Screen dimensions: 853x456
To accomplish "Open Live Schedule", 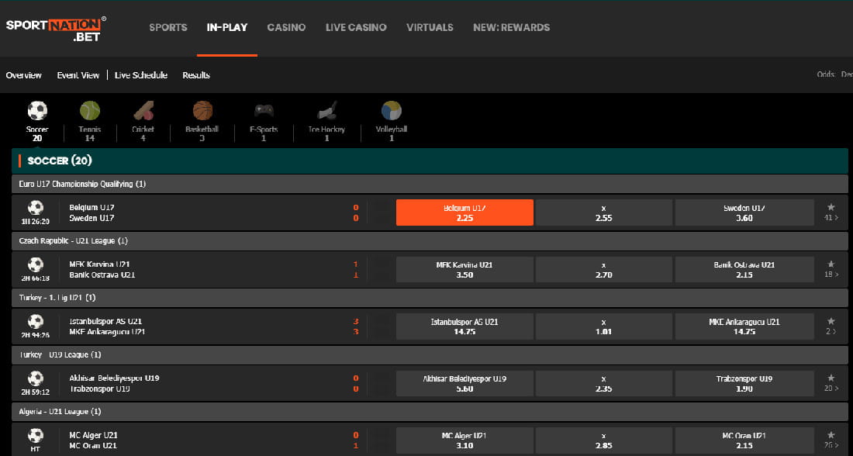I will pyautogui.click(x=141, y=75).
